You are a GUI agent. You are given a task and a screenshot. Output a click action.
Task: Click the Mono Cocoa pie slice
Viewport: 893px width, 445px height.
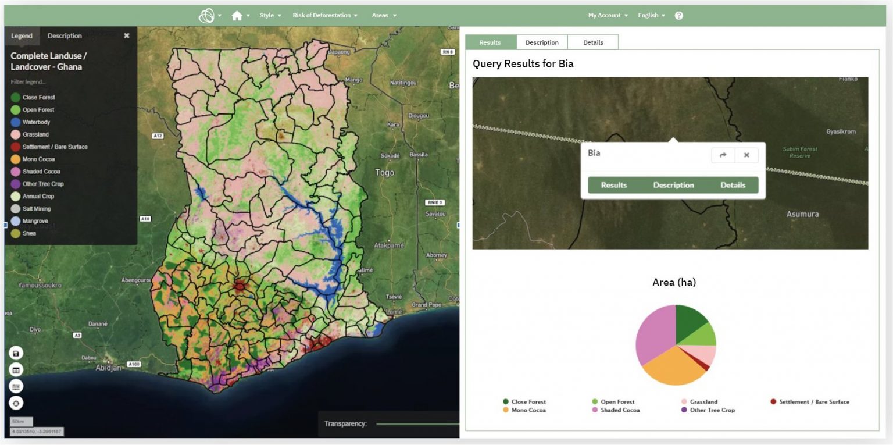[x=674, y=366]
